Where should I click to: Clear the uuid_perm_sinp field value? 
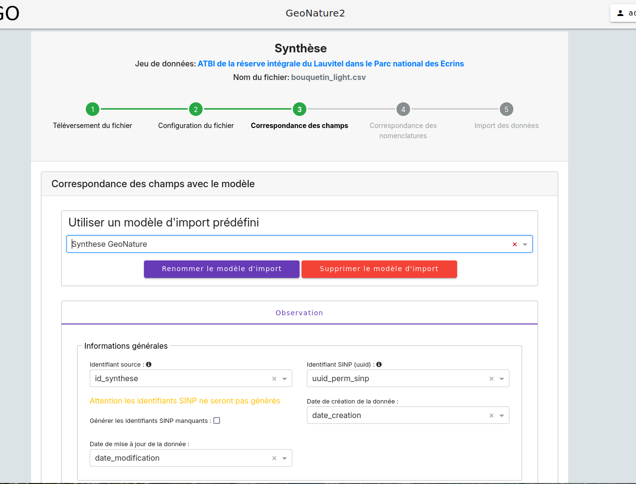[492, 379]
